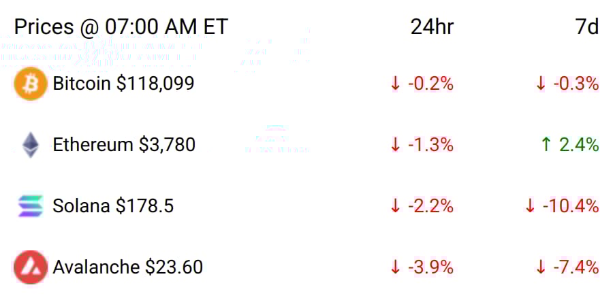Click the red Avalanche logo icon

31,267
